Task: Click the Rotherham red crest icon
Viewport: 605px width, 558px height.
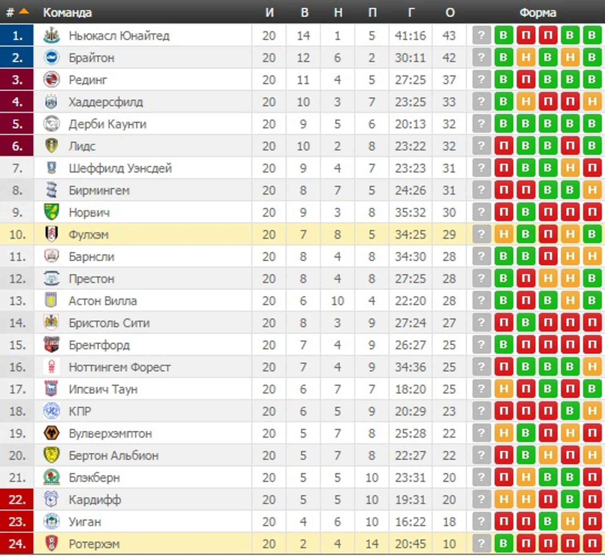Action: pyautogui.click(x=51, y=544)
